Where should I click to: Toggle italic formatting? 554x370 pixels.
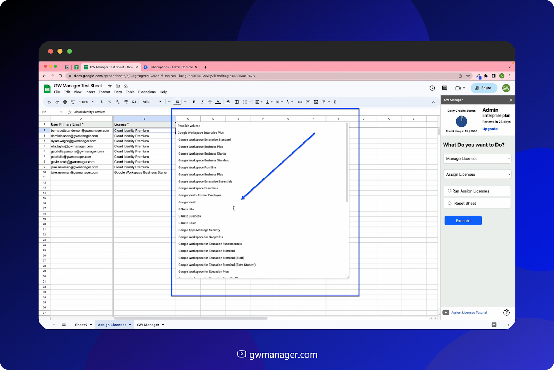click(x=202, y=102)
